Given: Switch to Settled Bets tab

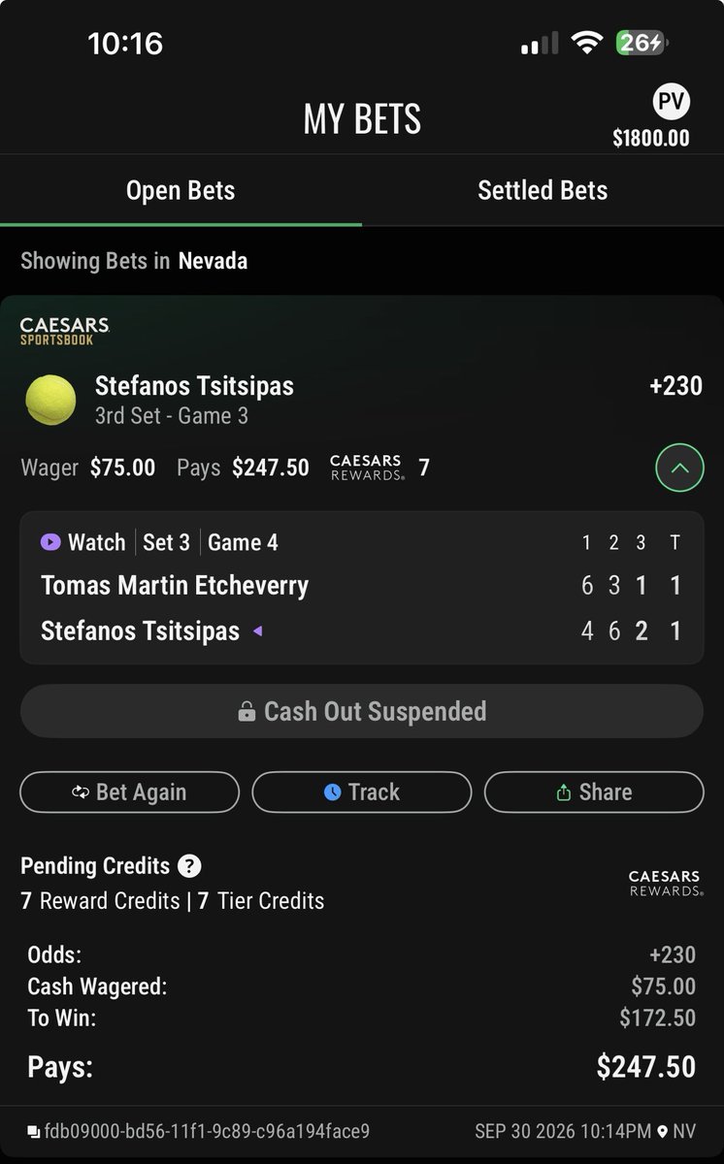Looking at the screenshot, I should (x=543, y=190).
